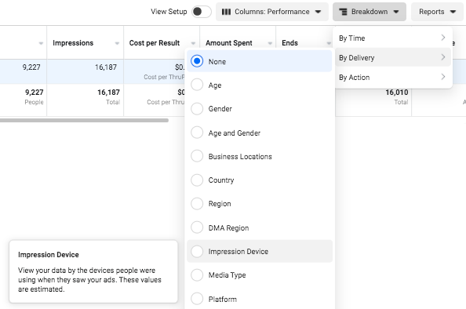The height and width of the screenshot is (309, 466).
Task: Open the Amount Spent column arrow
Action: pos(270,43)
